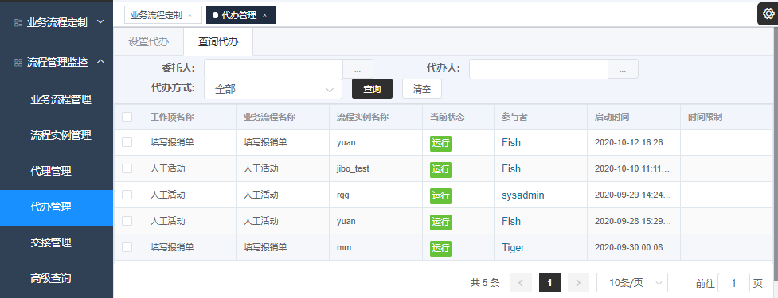Go to previous page arrow

click(x=521, y=283)
